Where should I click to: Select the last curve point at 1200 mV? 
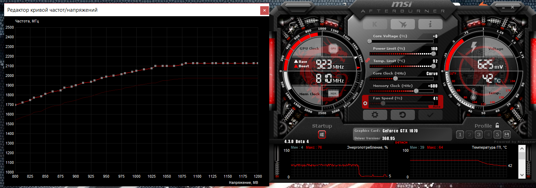coord(258,63)
